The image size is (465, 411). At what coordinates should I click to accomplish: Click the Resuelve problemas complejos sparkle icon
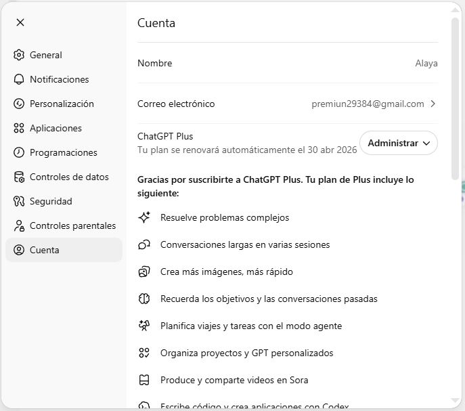tap(143, 217)
